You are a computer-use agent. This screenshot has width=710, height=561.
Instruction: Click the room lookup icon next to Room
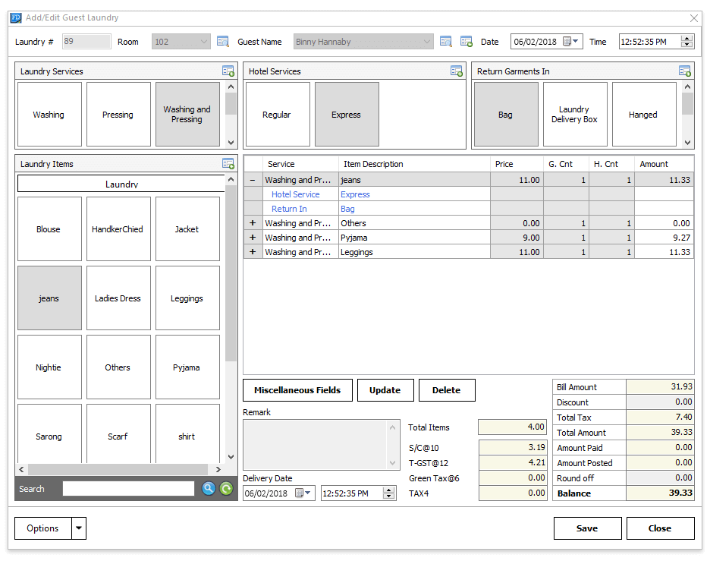(x=222, y=42)
